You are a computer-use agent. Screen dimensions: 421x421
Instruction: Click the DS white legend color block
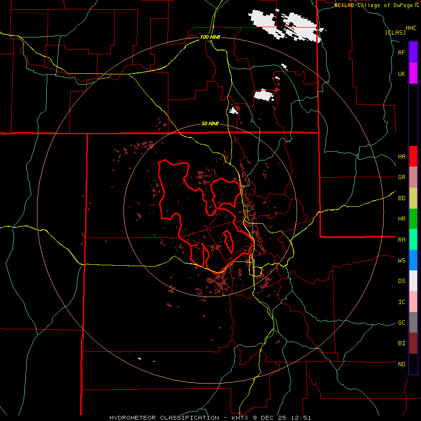413,281
